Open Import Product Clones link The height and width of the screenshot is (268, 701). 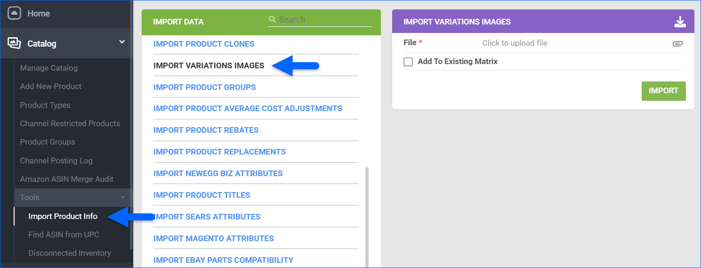pyautogui.click(x=203, y=44)
